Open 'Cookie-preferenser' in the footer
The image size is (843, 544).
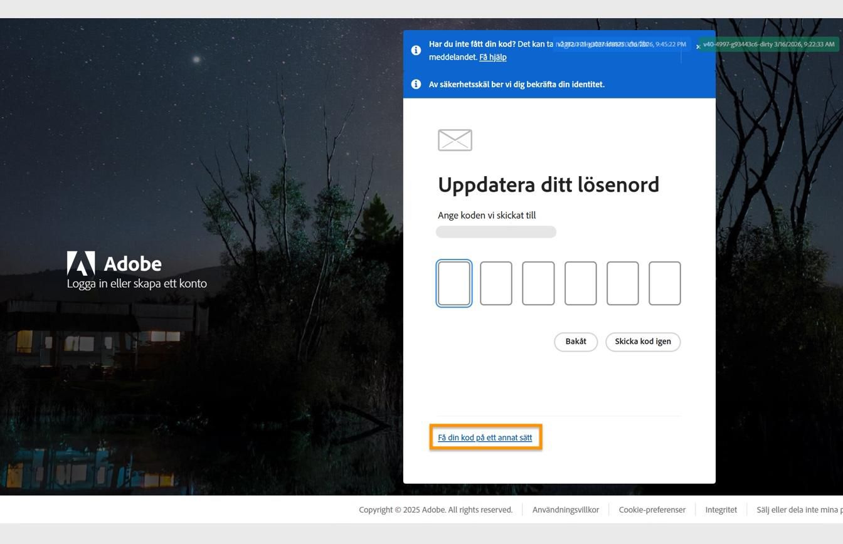coord(652,510)
